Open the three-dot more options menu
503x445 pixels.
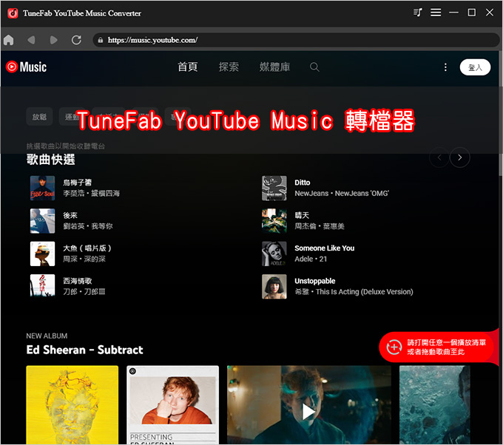click(x=445, y=67)
